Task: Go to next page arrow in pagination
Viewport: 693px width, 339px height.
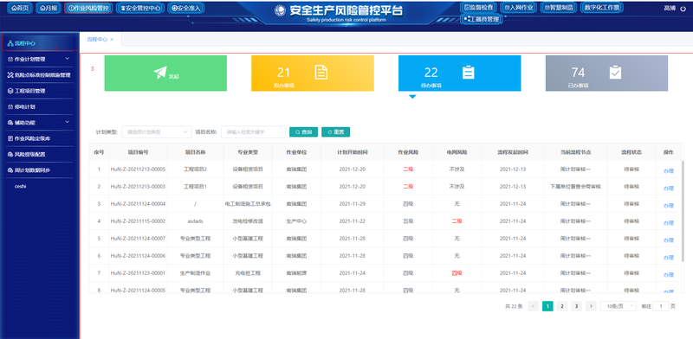Action: coord(591,306)
